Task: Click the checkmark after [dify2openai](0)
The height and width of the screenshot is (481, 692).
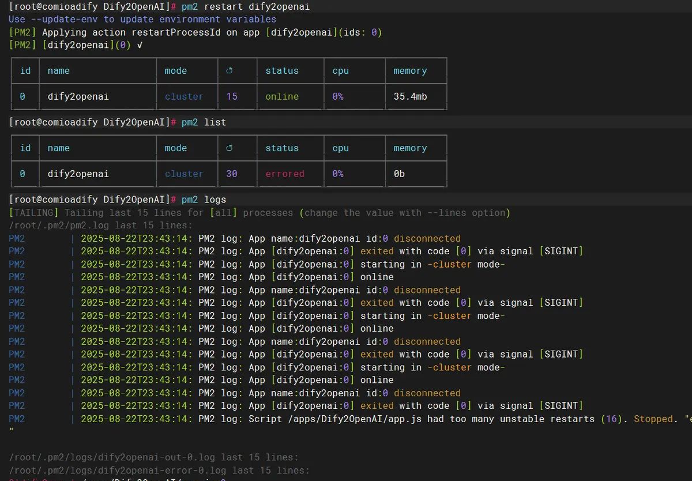Action: click(139, 45)
